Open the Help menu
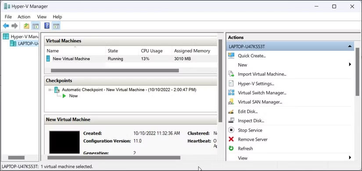The image size is (362, 171). (57, 17)
